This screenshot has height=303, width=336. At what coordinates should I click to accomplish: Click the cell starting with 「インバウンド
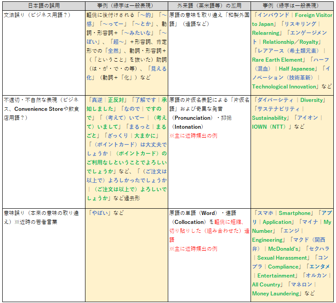[292, 52]
